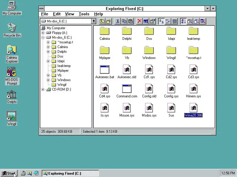Select the Himem.sys file icon
The width and height of the screenshot is (237, 177).
click(193, 91)
